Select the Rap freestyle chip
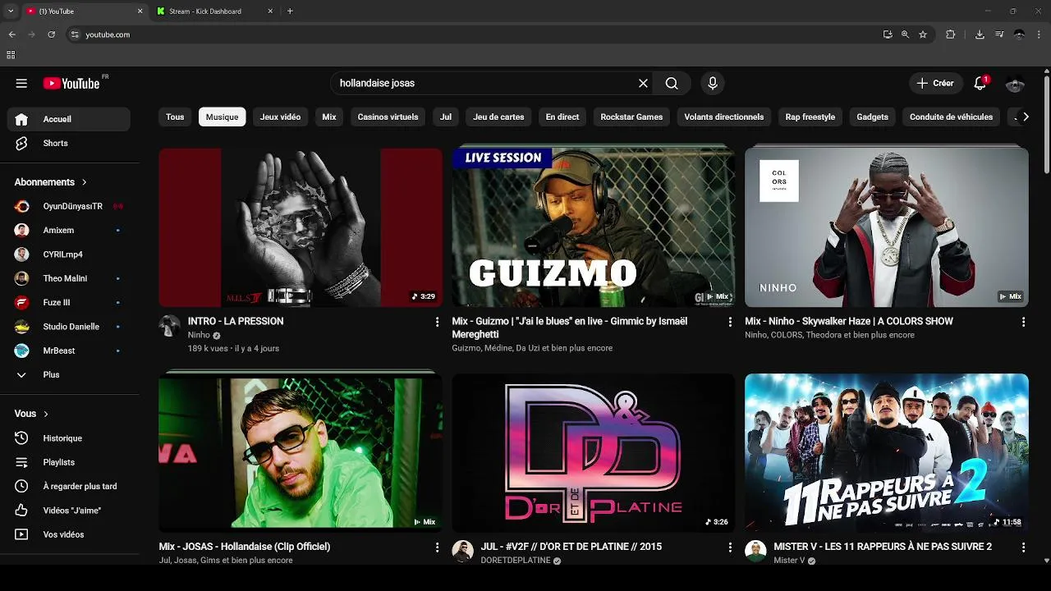 tap(810, 117)
